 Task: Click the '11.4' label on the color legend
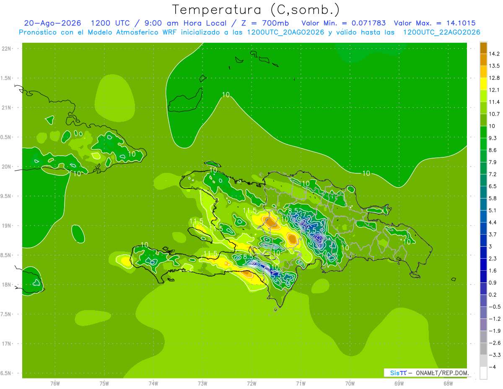[495, 102]
